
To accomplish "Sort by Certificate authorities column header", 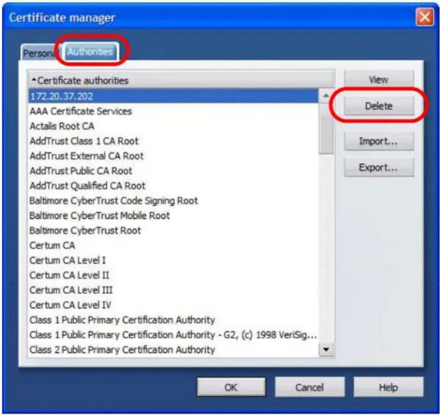I will (181, 80).
